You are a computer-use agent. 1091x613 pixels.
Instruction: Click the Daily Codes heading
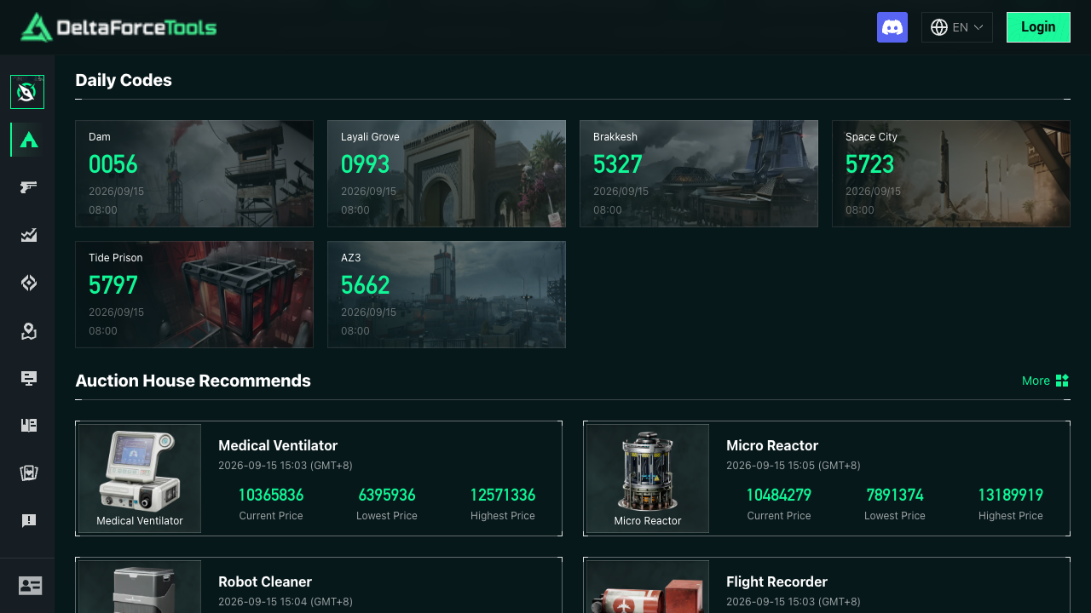point(124,80)
